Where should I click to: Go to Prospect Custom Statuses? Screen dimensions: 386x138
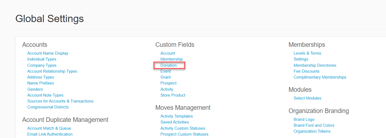pyautogui.click(x=184, y=134)
